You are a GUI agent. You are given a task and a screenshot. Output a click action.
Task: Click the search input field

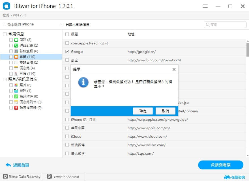[225, 25]
